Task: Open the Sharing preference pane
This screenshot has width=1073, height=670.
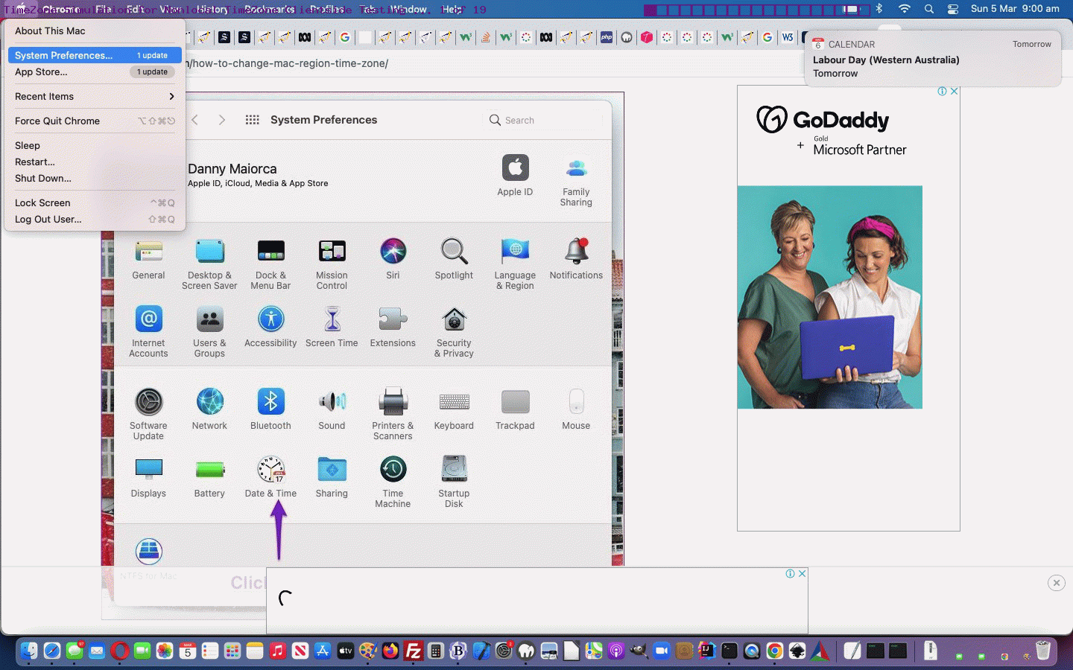Action: 332,470
